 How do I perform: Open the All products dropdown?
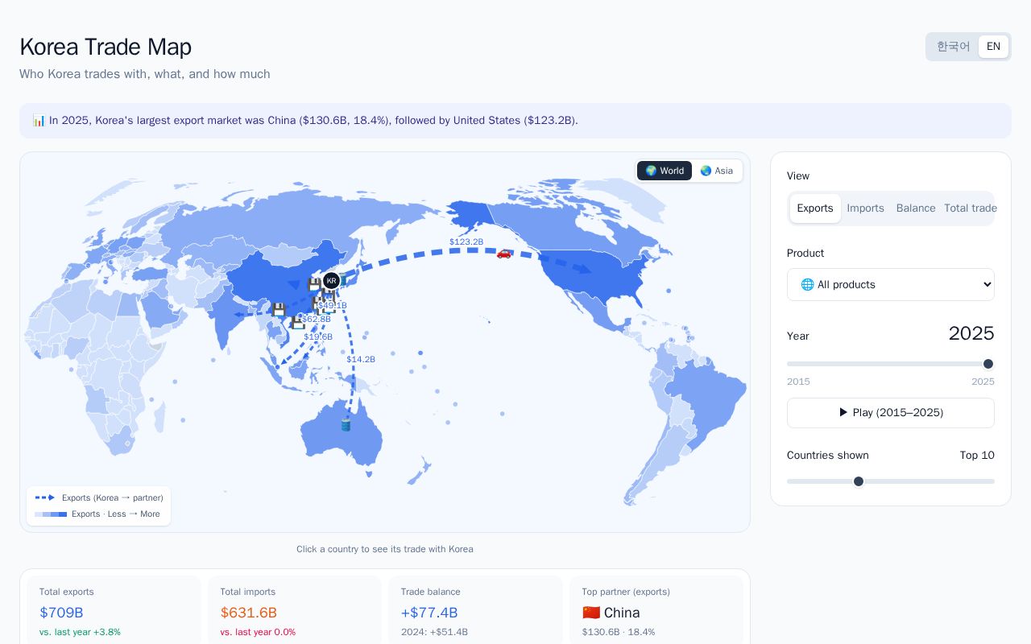pos(891,284)
